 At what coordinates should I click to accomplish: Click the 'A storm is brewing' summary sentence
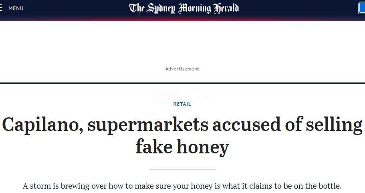(x=182, y=186)
